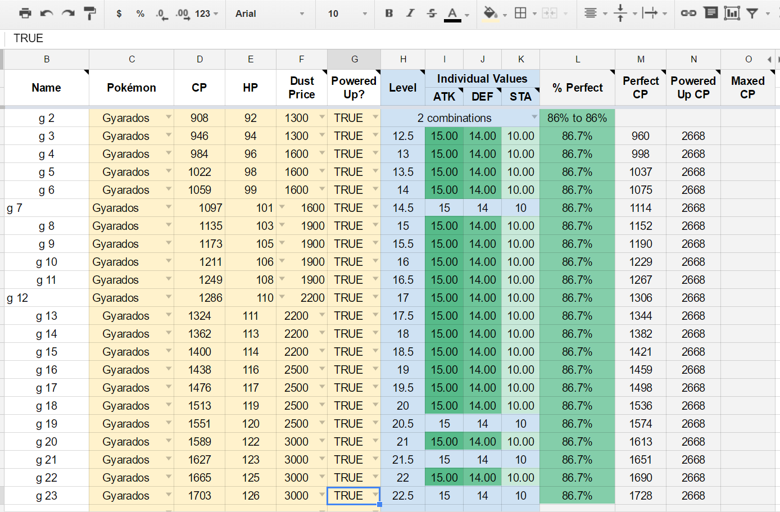Select the 'ATK' subheader cell
The width and height of the screenshot is (780, 512).
[445, 97]
